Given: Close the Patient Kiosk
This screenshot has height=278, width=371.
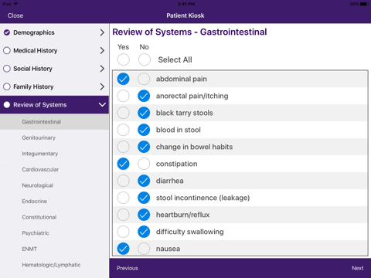Looking at the screenshot, I should pos(15,15).
